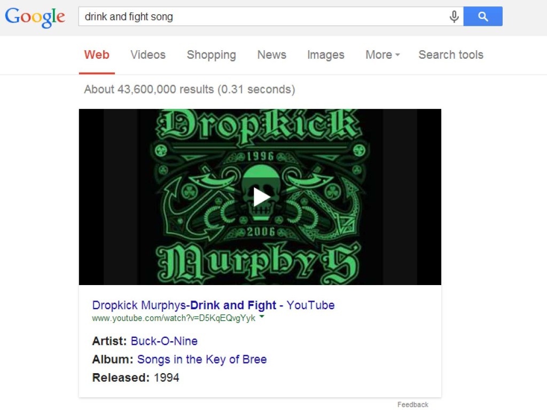The image size is (547, 410).
Task: Click the blue magnifier search button
Action: (x=483, y=16)
